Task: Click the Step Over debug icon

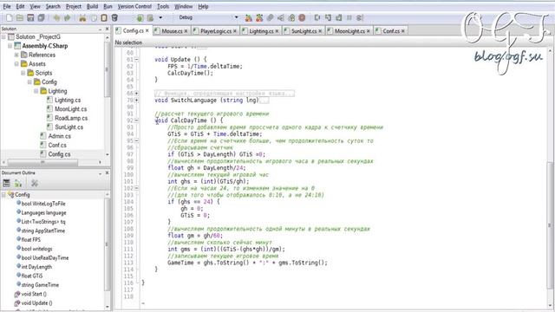Action: 317,17
